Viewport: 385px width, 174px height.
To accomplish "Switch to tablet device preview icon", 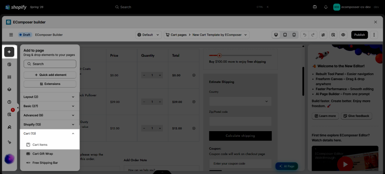I will click(285, 35).
